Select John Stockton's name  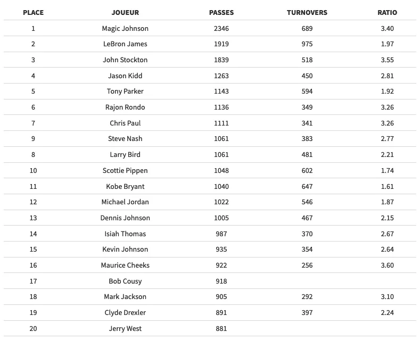click(x=125, y=60)
